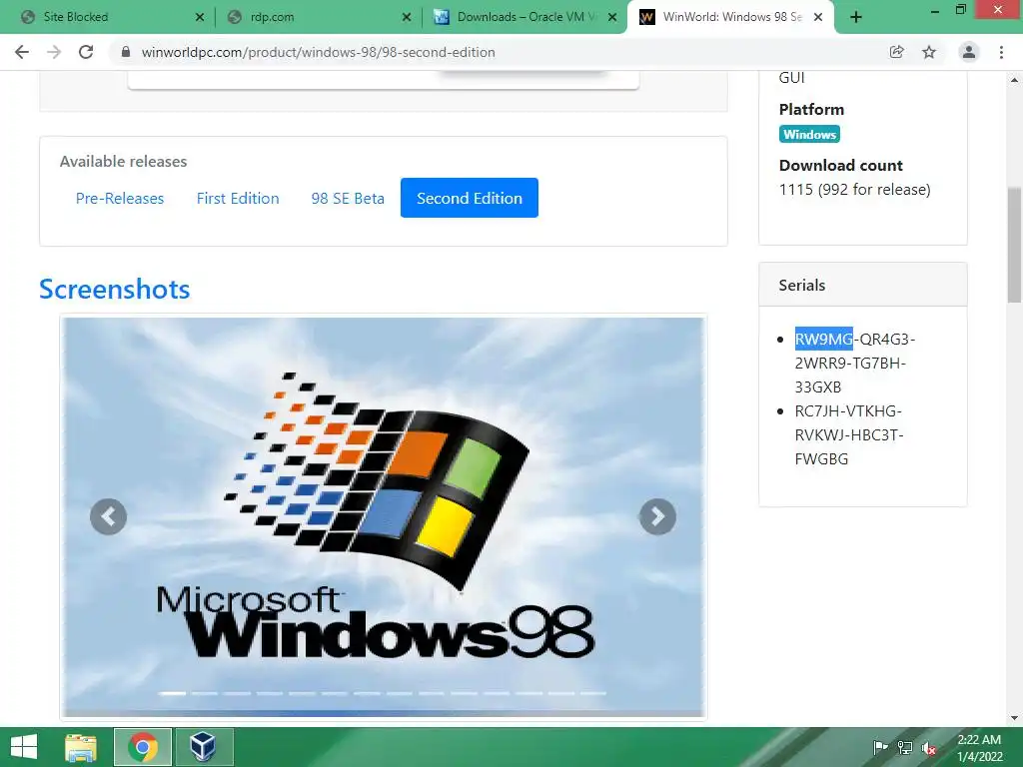1023x767 pixels.
Task: Click the Chrome taskbar icon
Action: pyautogui.click(x=143, y=747)
